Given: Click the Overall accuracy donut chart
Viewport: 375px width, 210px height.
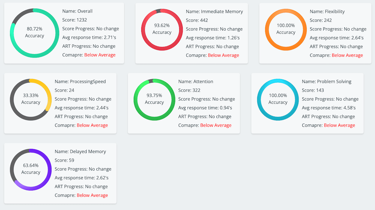Looking at the screenshot, I should (34, 33).
